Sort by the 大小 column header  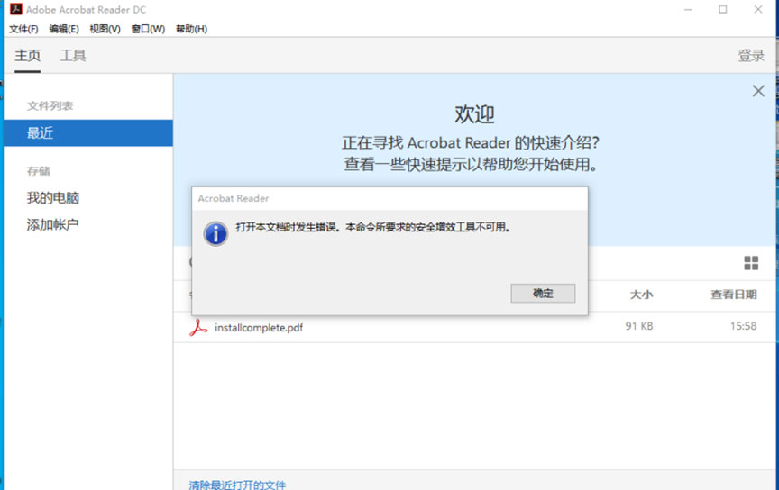[x=641, y=295]
